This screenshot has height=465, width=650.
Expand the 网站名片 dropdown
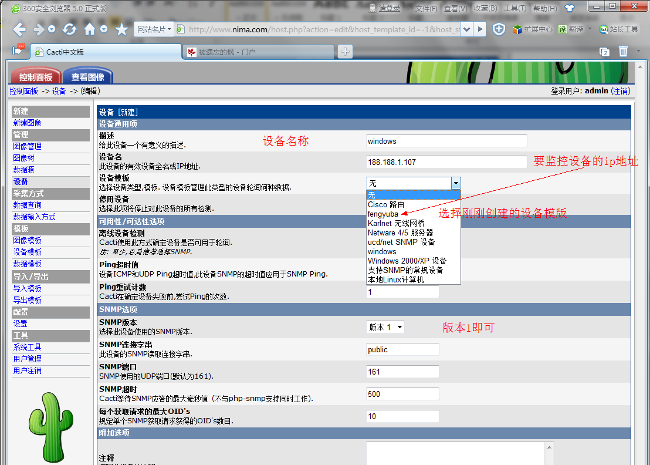pos(154,29)
